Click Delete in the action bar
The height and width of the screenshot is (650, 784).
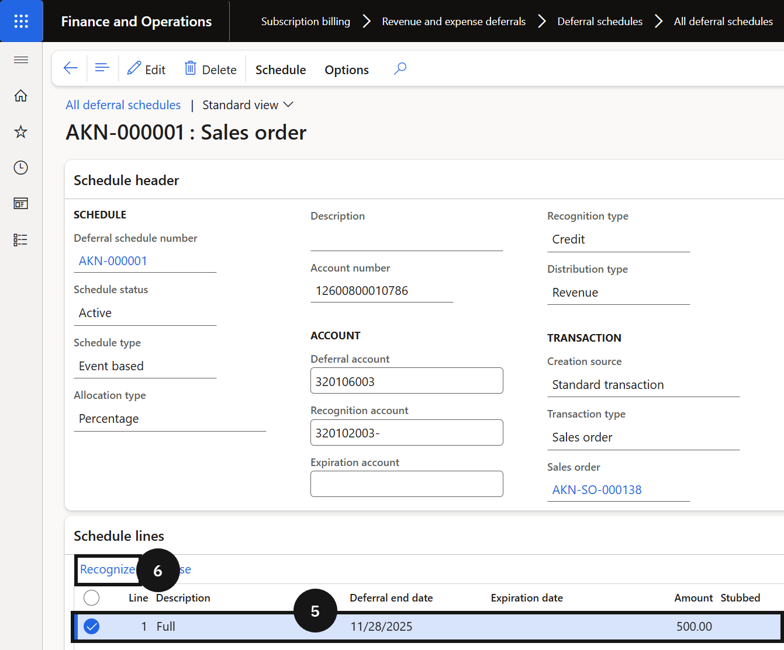click(210, 69)
